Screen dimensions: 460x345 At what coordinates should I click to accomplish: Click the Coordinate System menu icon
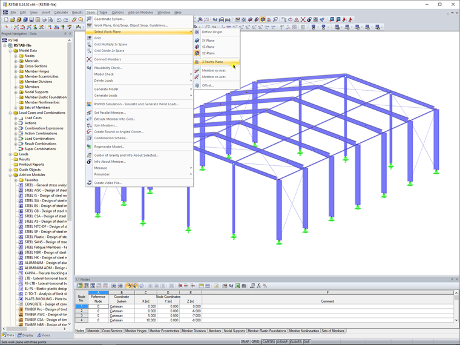tap(89, 19)
